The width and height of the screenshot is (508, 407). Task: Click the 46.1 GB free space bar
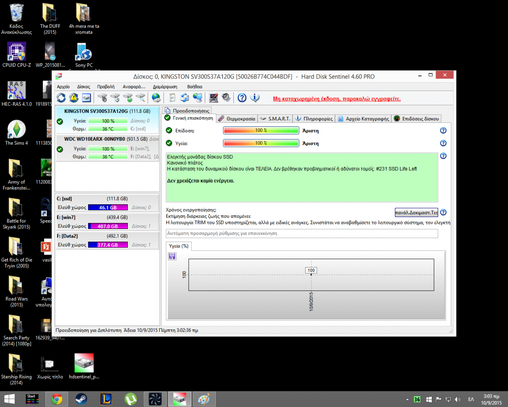(x=108, y=207)
